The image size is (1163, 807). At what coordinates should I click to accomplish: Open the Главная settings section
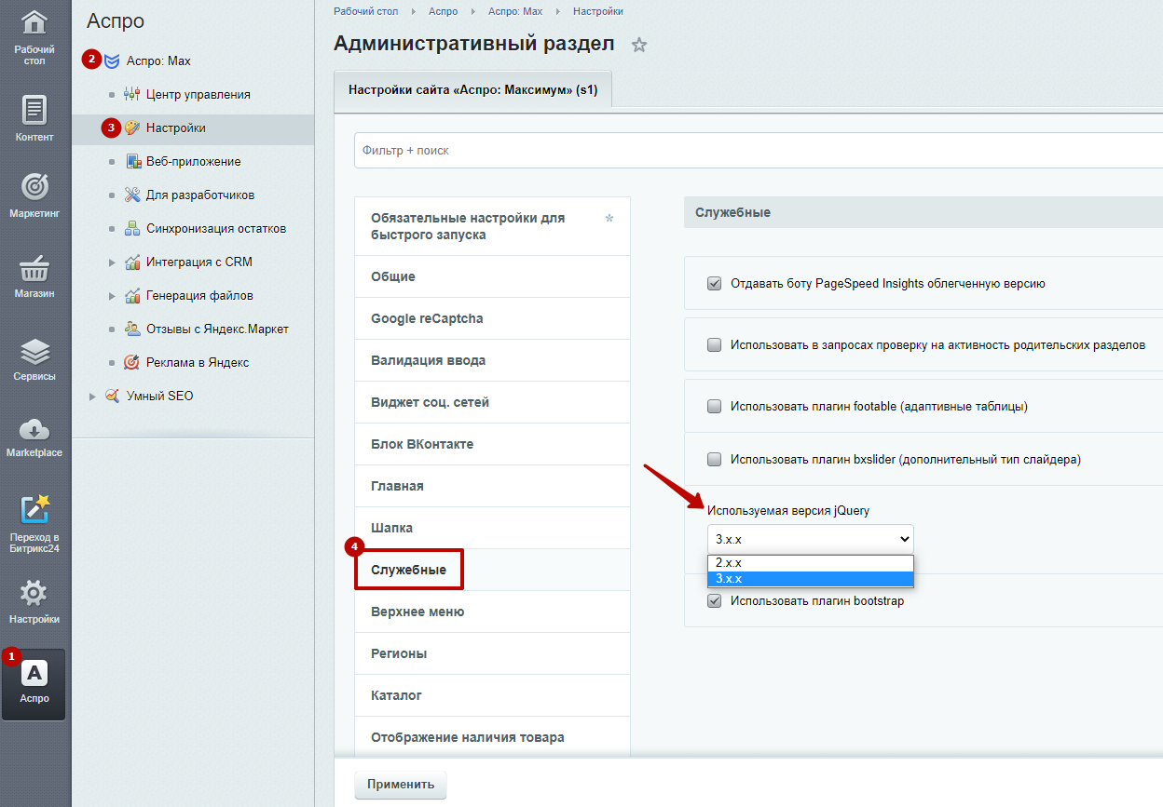click(492, 486)
